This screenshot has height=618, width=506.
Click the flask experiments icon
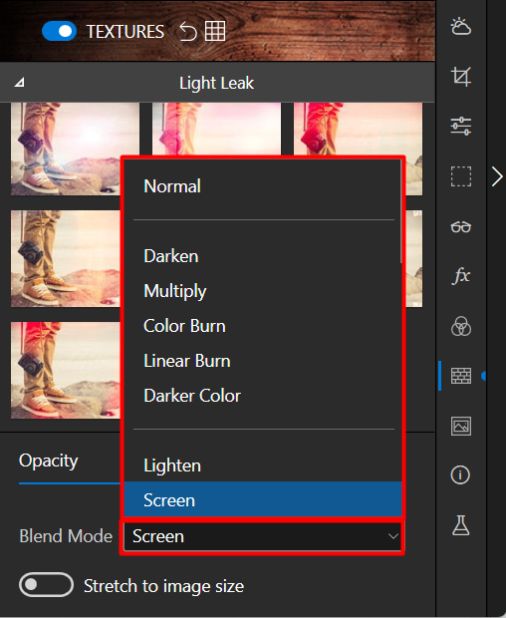tap(461, 525)
